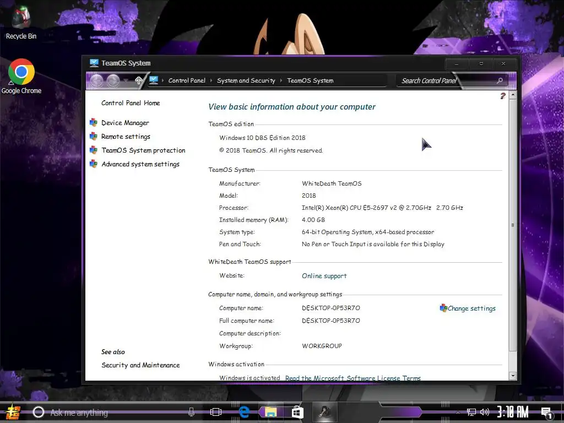Launch Google Chrome from the desktop
The width and height of the screenshot is (564, 423).
point(21,76)
